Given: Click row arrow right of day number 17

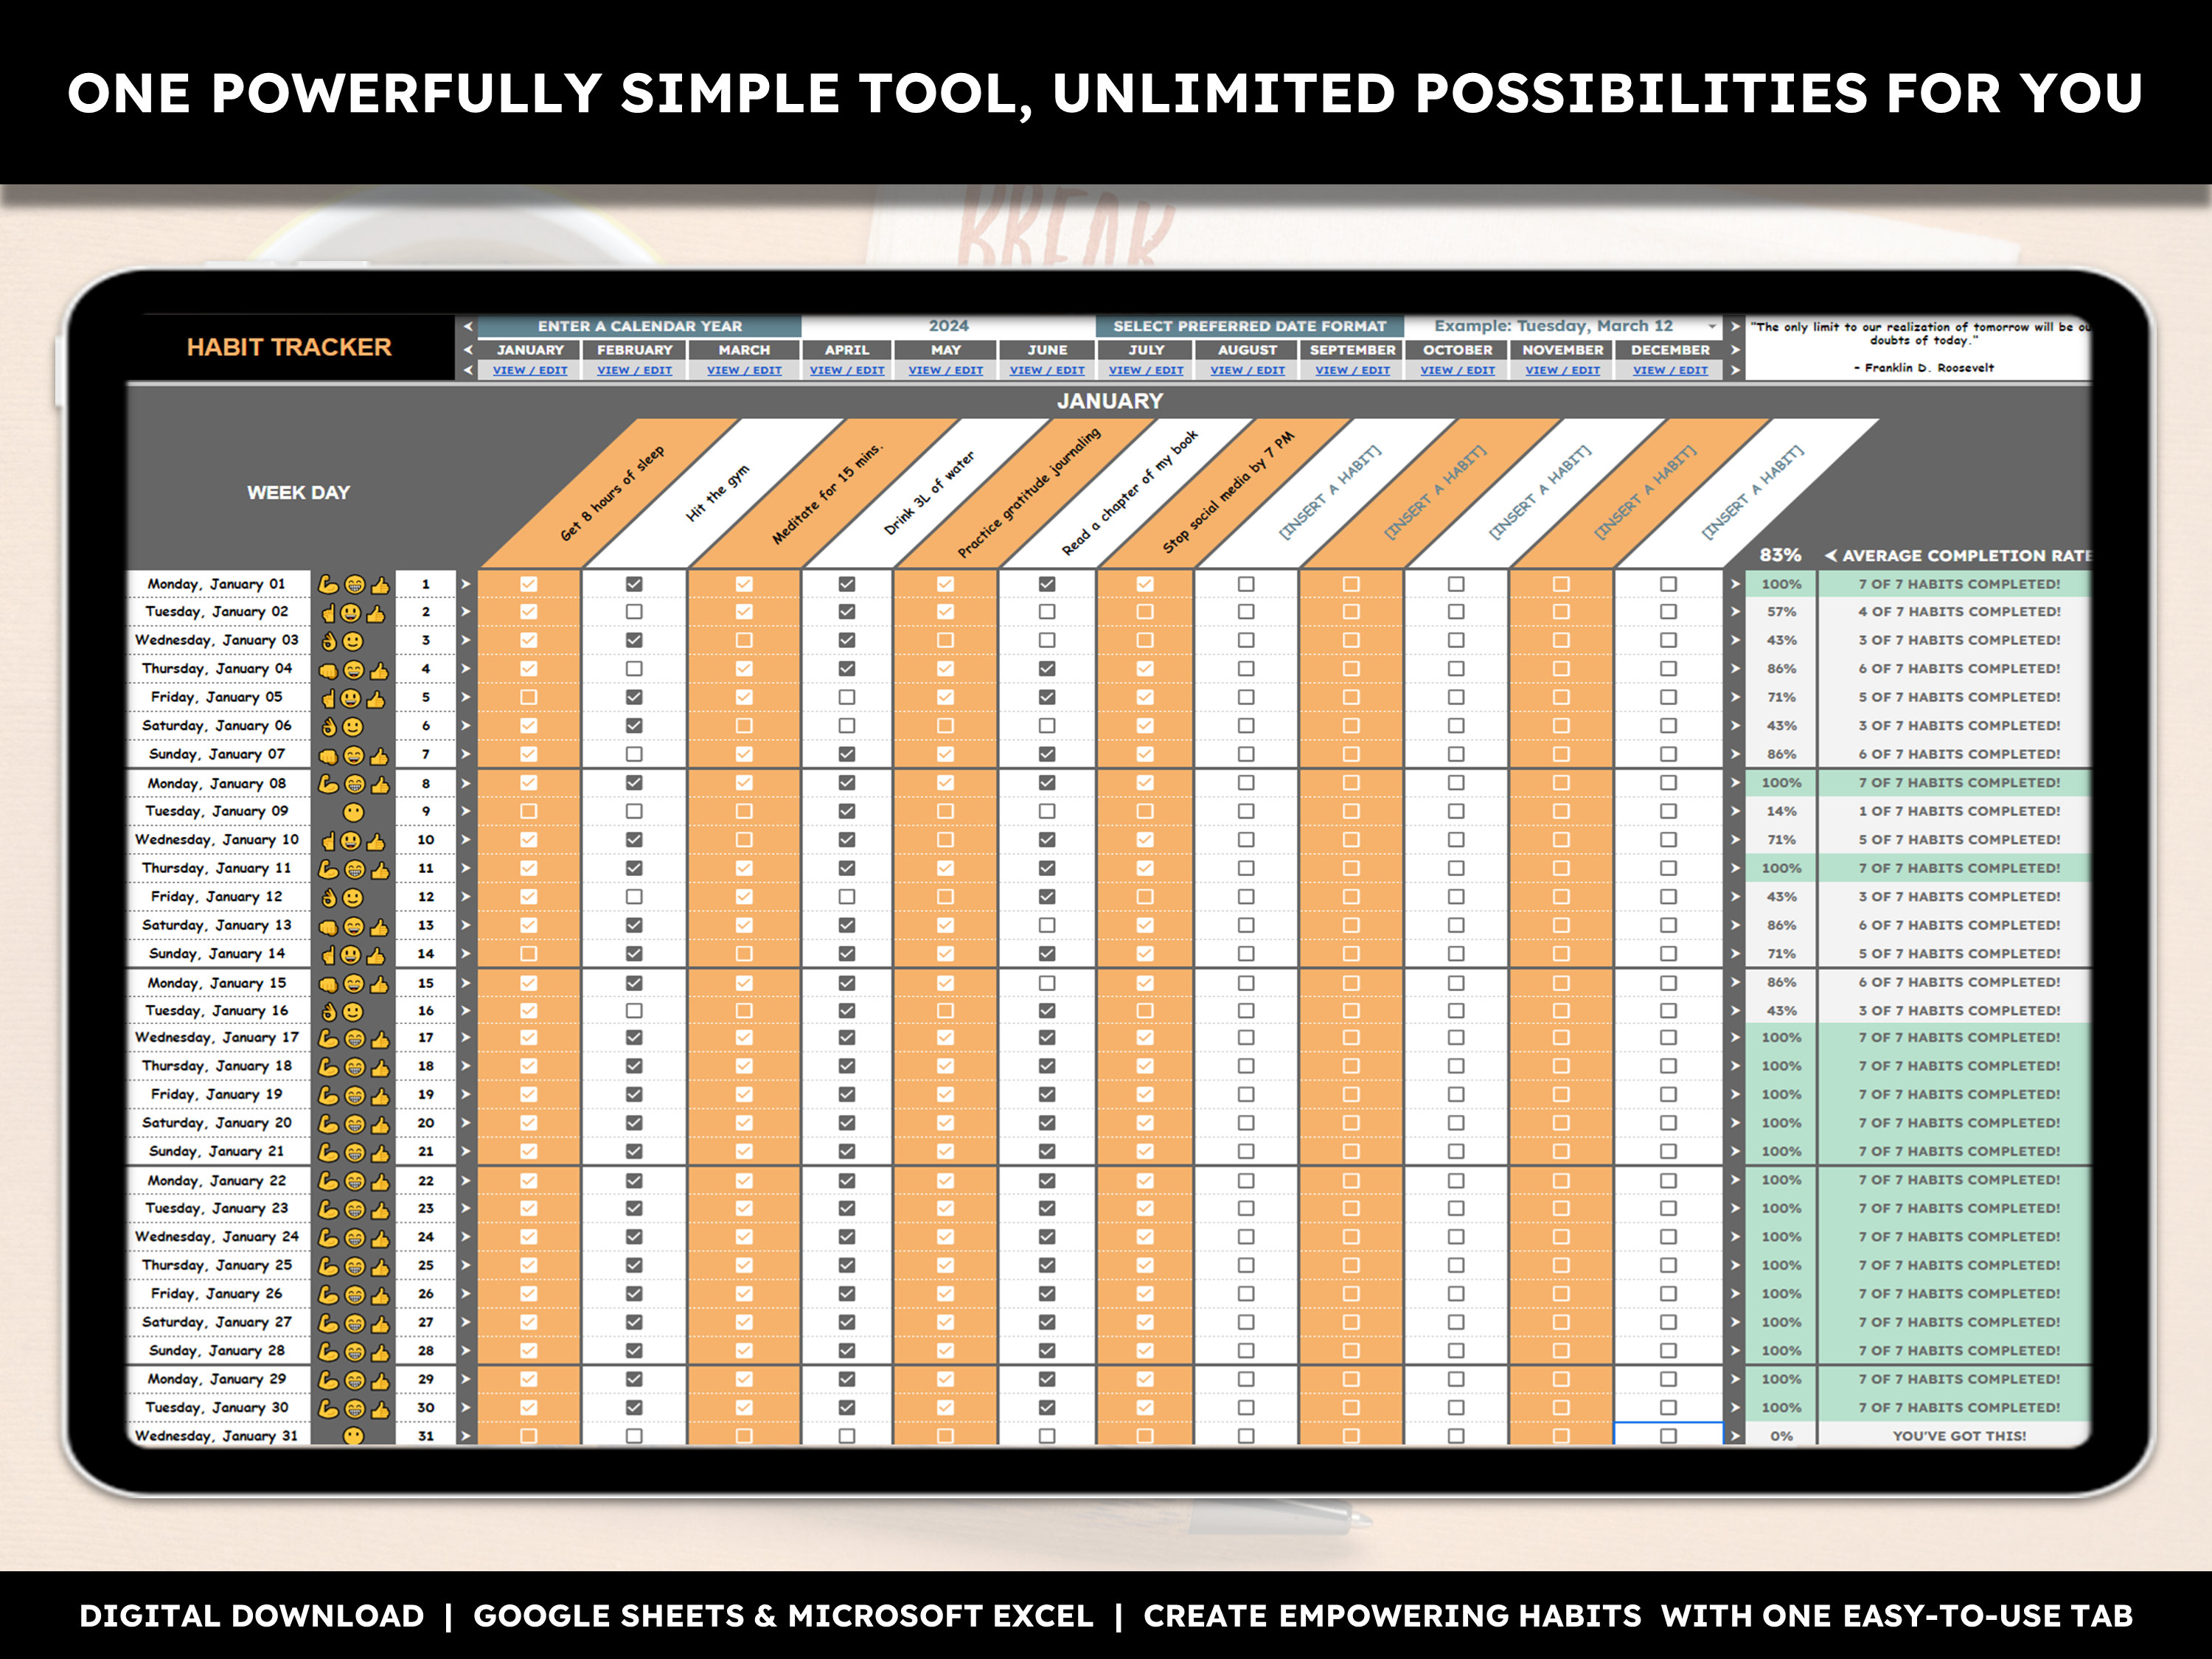Looking at the screenshot, I should coord(466,1038).
